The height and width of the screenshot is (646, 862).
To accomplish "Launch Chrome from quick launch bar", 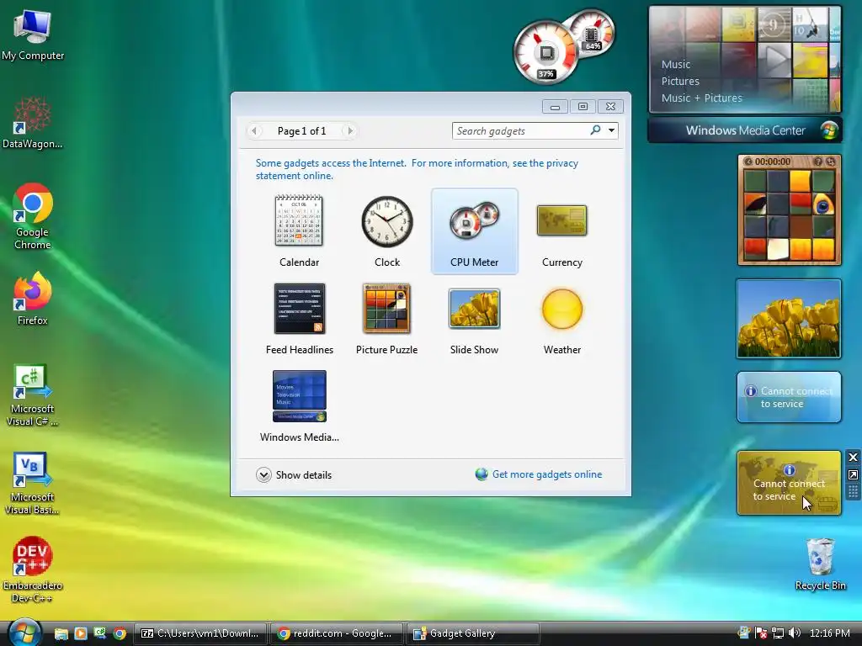I will [x=120, y=633].
